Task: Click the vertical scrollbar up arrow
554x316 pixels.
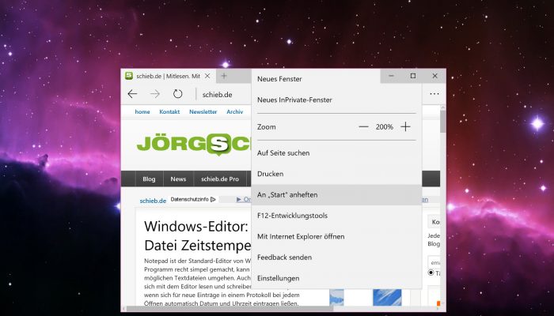Action: pyautogui.click(x=443, y=107)
